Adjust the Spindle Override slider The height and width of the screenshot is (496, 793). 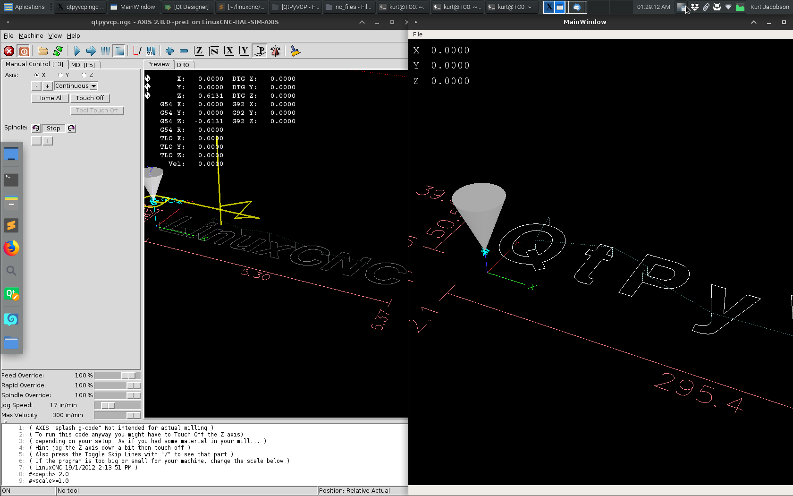(x=117, y=395)
